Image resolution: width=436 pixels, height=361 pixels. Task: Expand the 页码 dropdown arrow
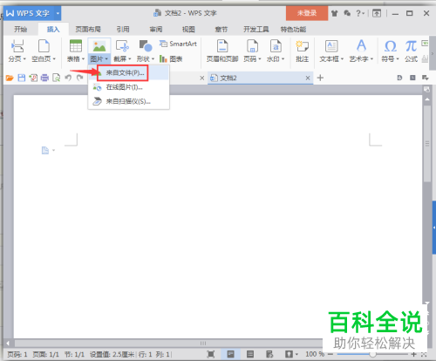point(260,59)
